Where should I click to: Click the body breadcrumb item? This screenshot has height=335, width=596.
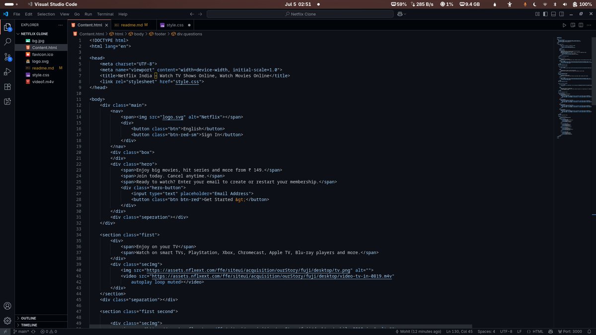point(136,34)
